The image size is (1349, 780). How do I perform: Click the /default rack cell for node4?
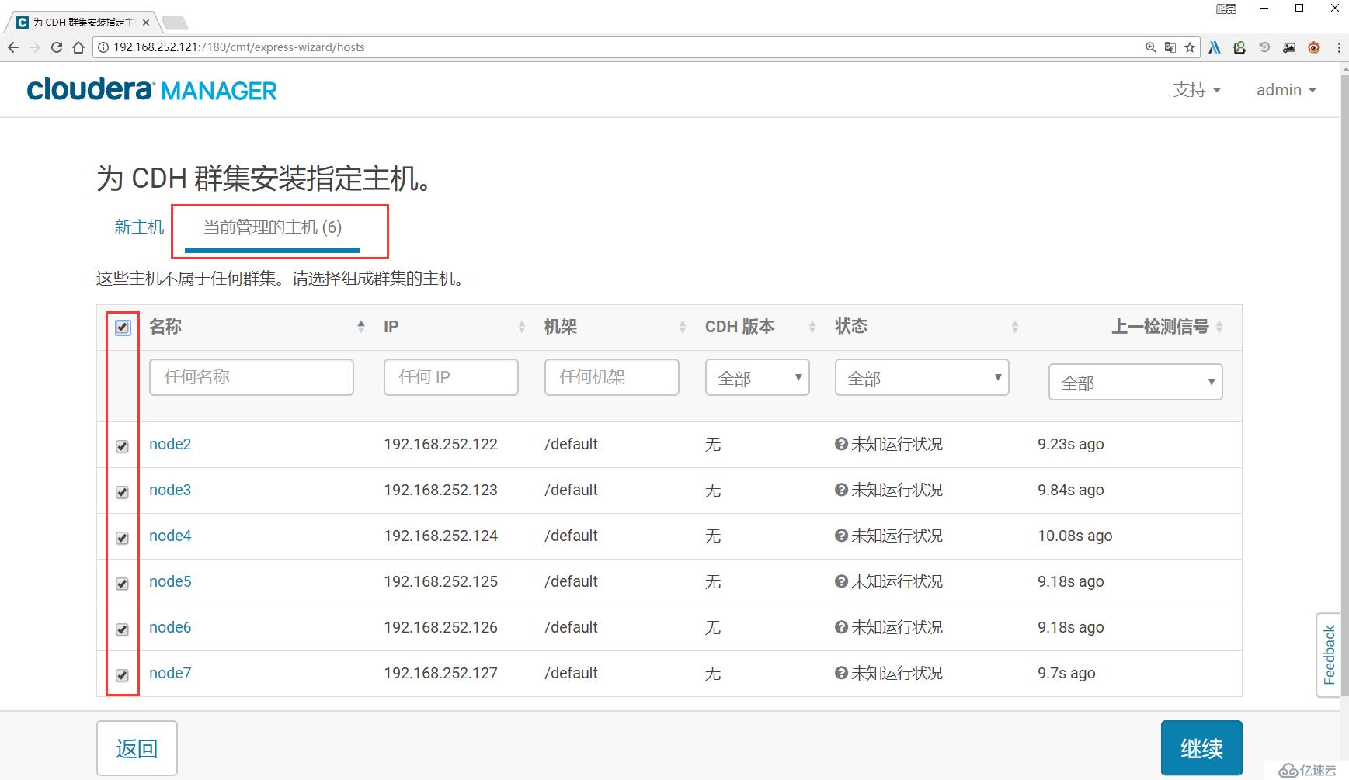click(x=571, y=536)
